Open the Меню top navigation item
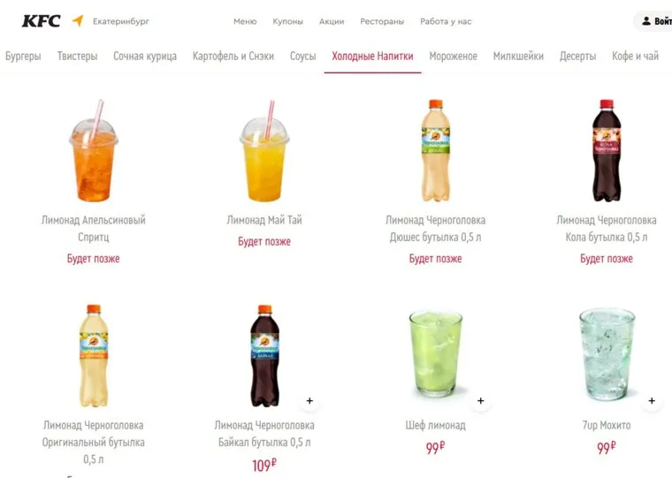Viewport: 672px width, 478px height. (x=245, y=21)
